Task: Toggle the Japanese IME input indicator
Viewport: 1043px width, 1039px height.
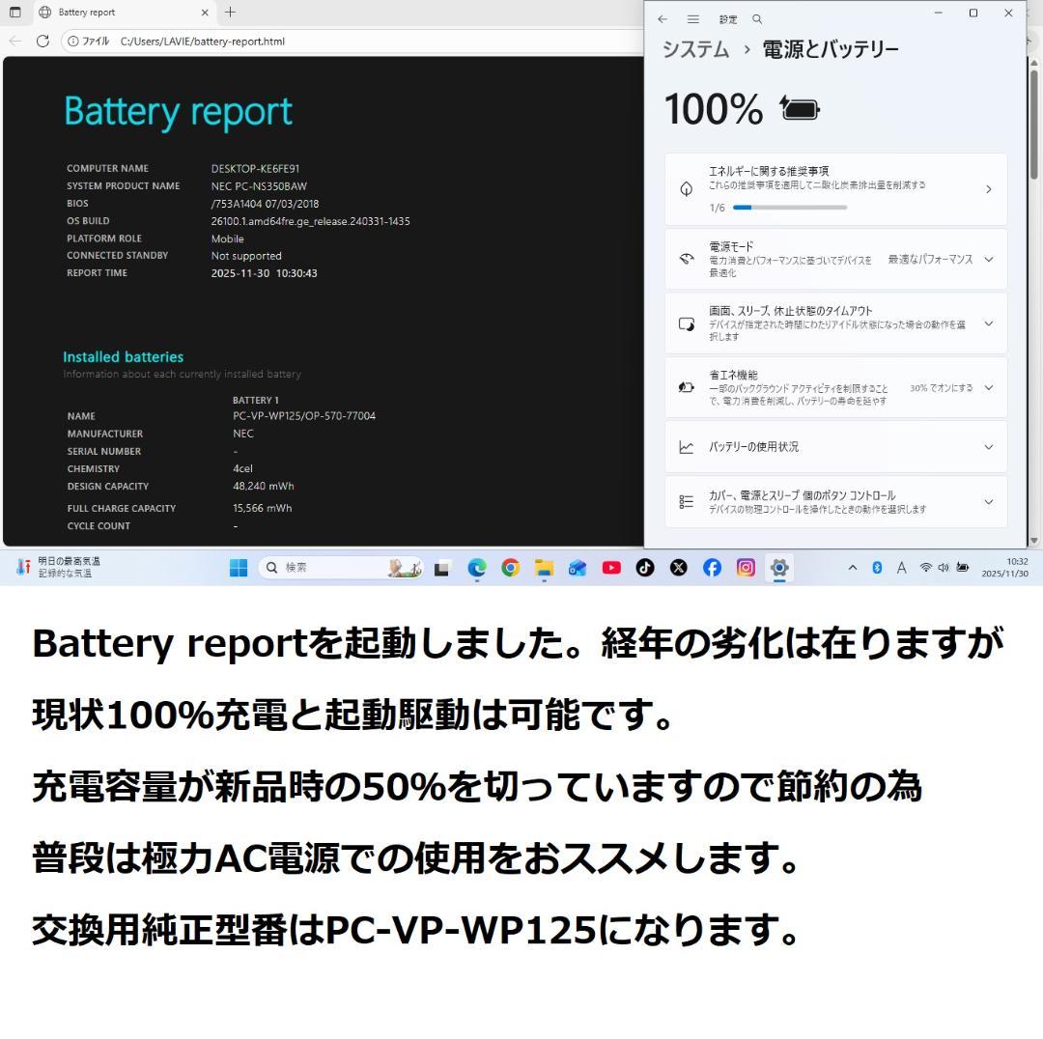Action: (x=900, y=568)
